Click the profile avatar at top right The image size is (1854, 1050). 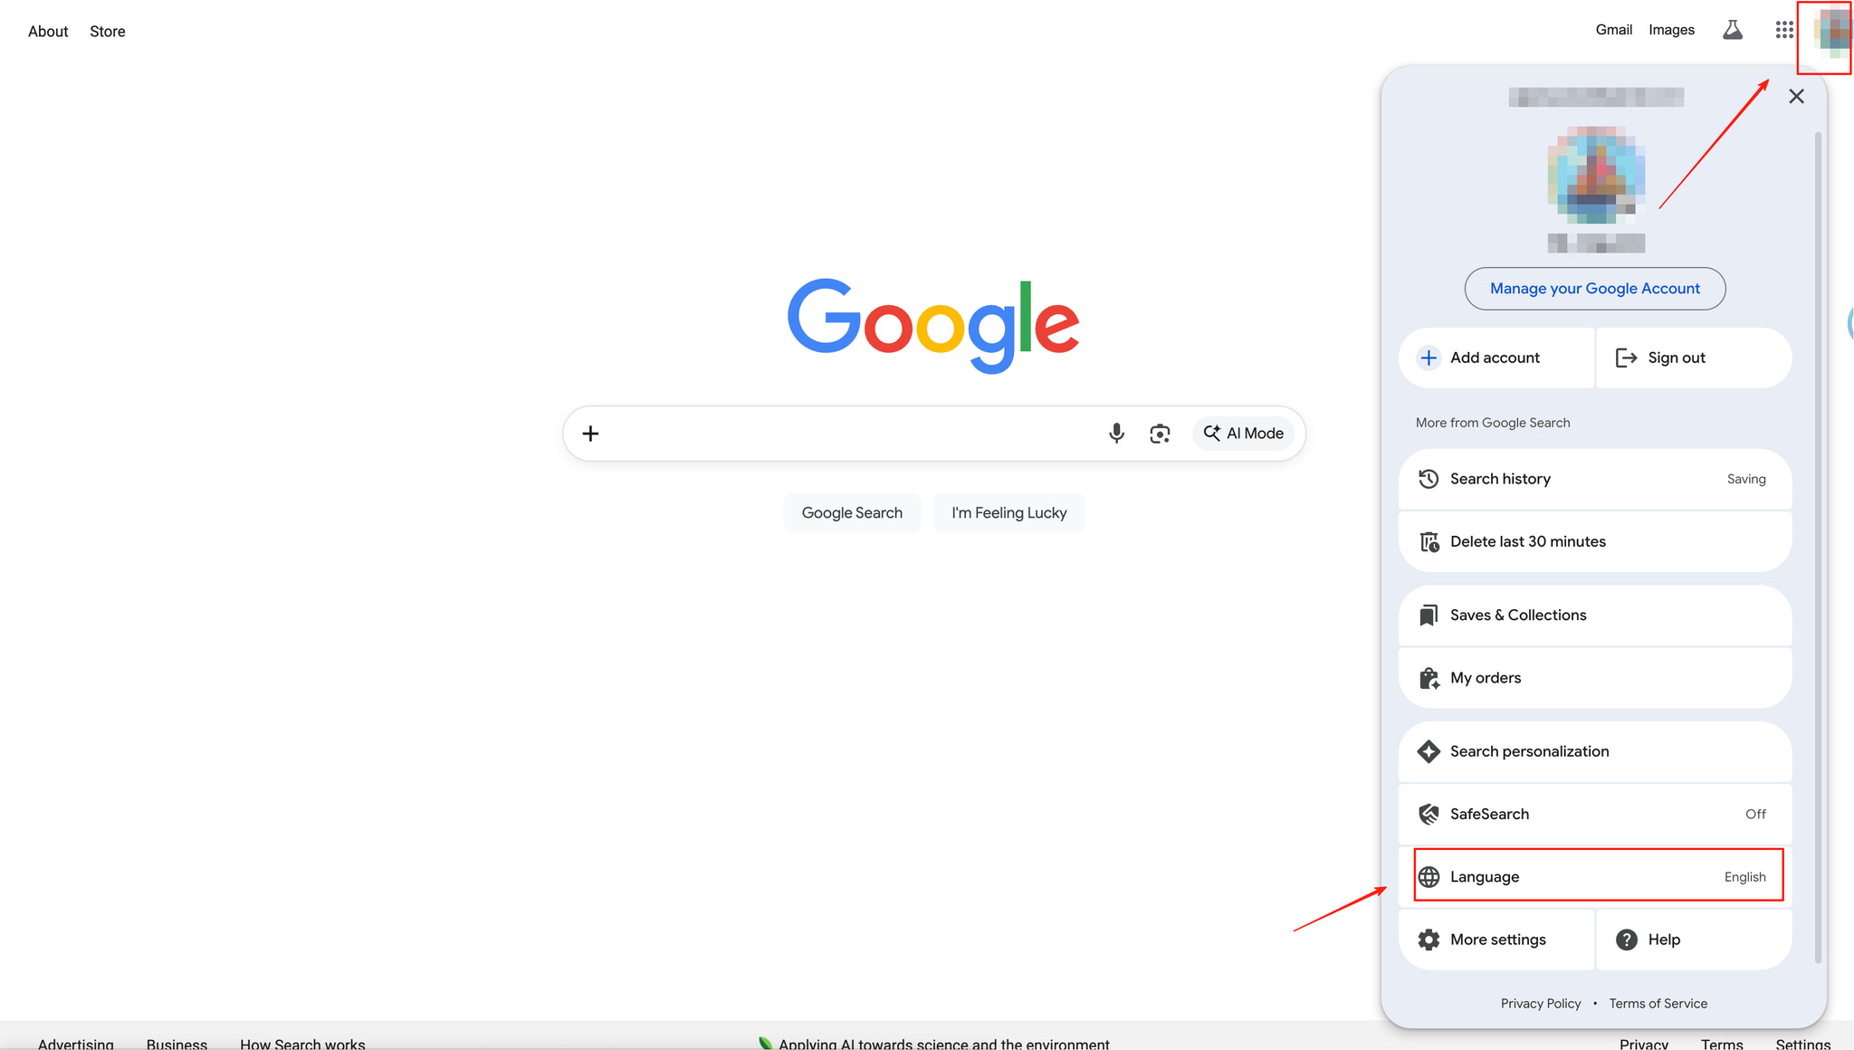1832,33
